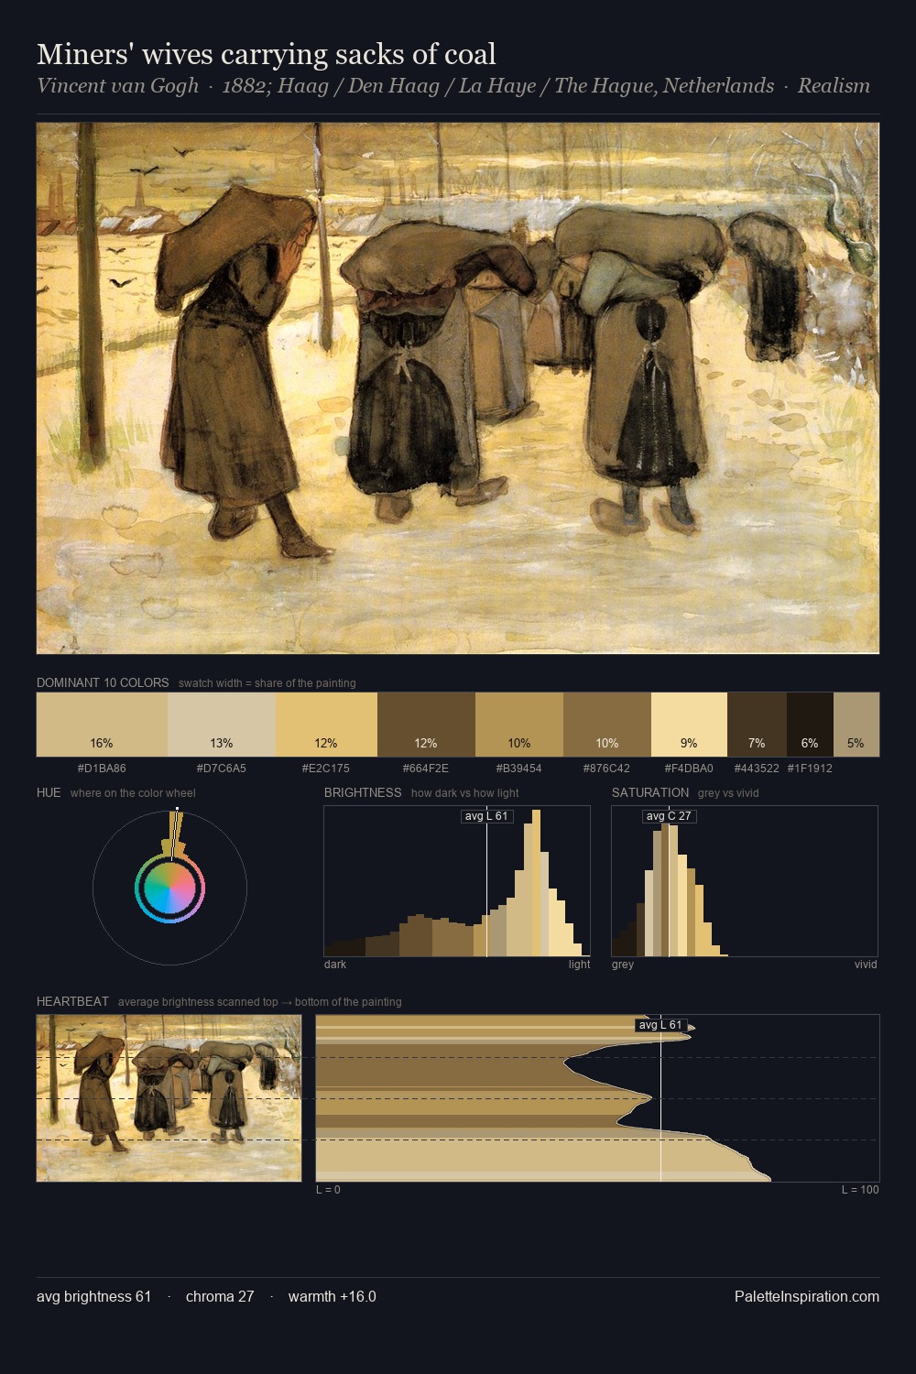This screenshot has width=916, height=1374.
Task: Choose the final 5% taupe swatch
Action: tap(856, 724)
